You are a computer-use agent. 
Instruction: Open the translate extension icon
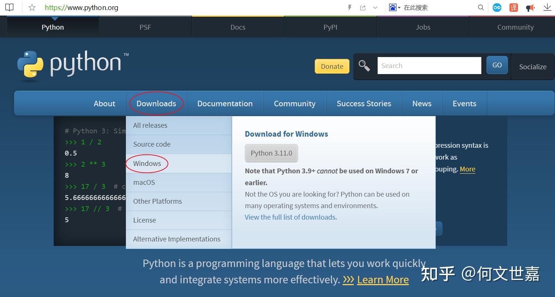pos(513,7)
